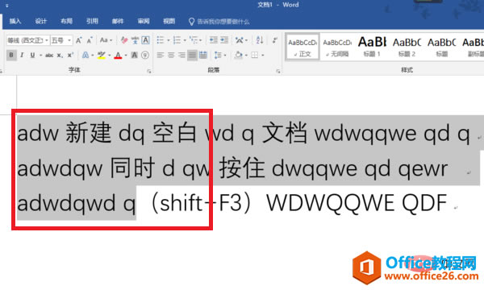The width and height of the screenshot is (484, 290).
Task: Apply text effects icon
Action: [x=86, y=55]
